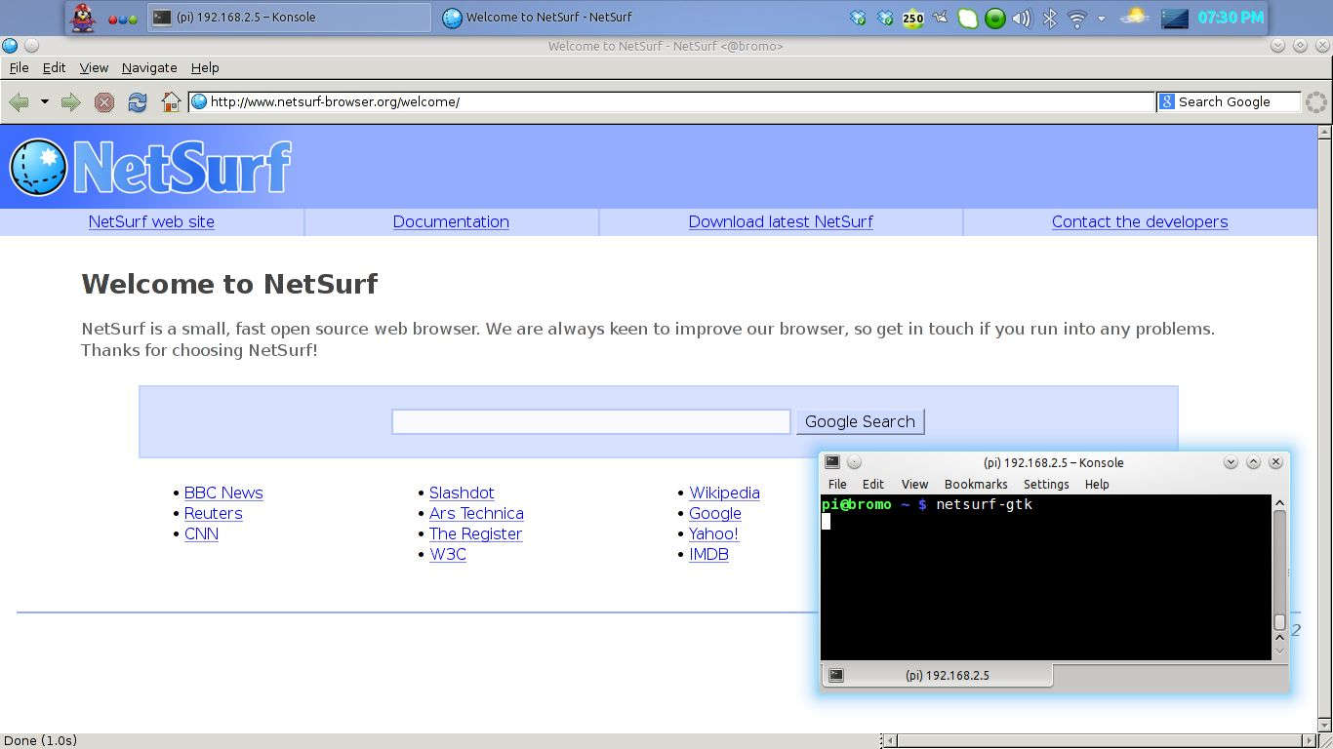This screenshot has width=1333, height=749.
Task: Open Konsole Edit menu
Action: coord(873,484)
